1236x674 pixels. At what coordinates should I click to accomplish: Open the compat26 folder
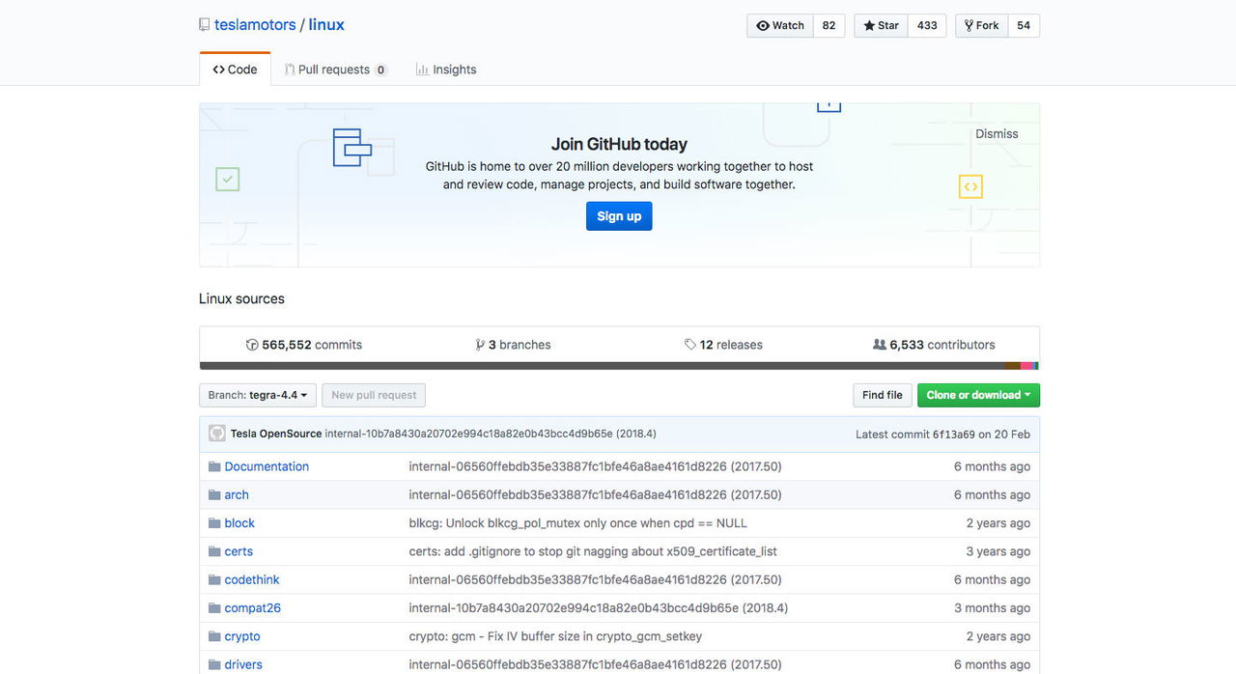point(253,608)
